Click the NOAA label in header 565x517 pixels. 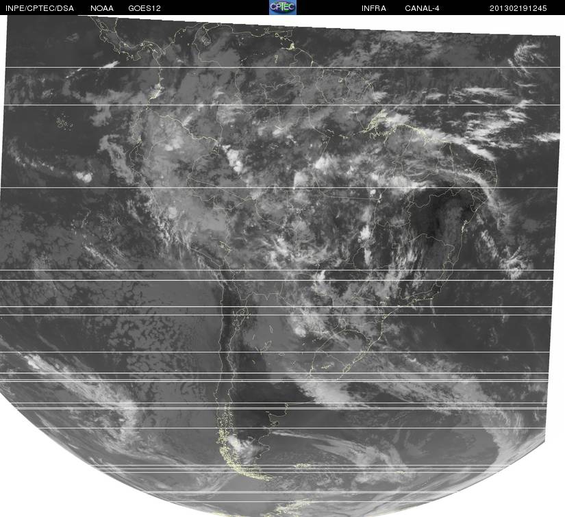[x=102, y=8]
